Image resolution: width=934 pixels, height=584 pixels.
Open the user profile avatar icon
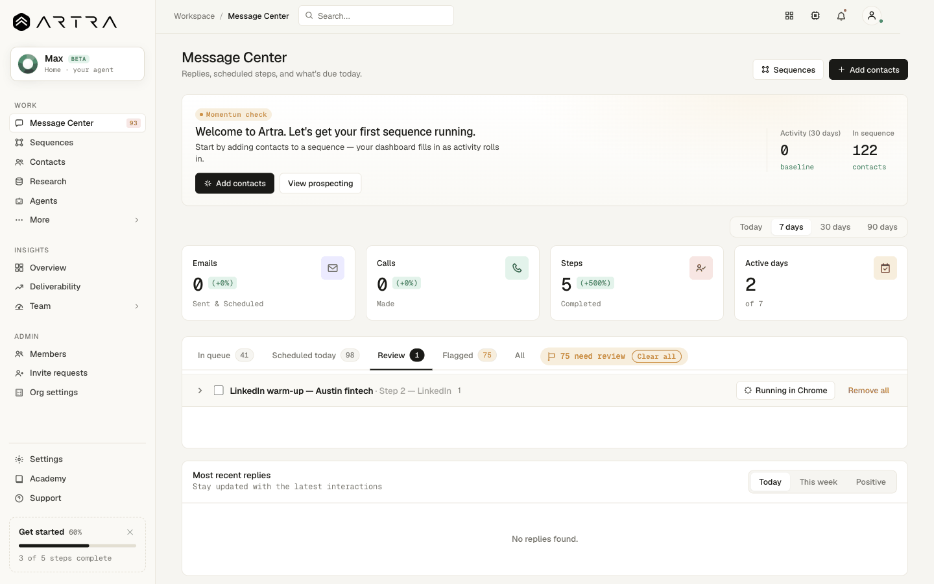pyautogui.click(x=872, y=16)
